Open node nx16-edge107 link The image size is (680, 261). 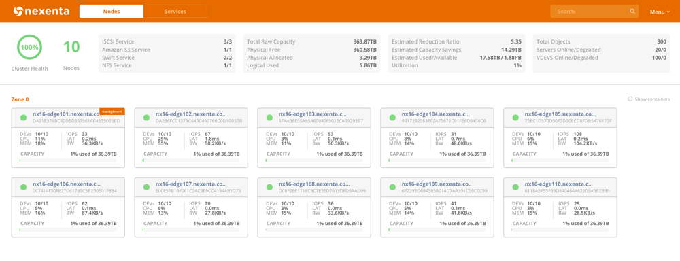[190, 184]
